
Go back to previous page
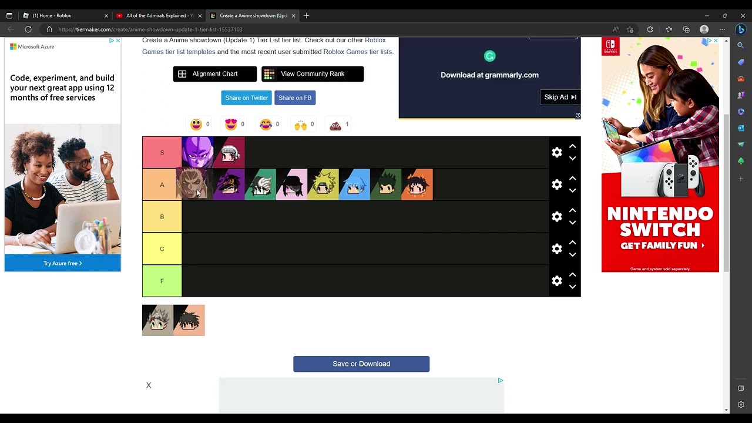pyautogui.click(x=11, y=29)
